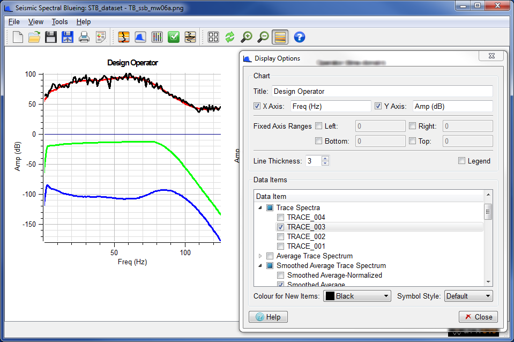Select the seismic trace display icon

pyautogui.click(x=123, y=37)
